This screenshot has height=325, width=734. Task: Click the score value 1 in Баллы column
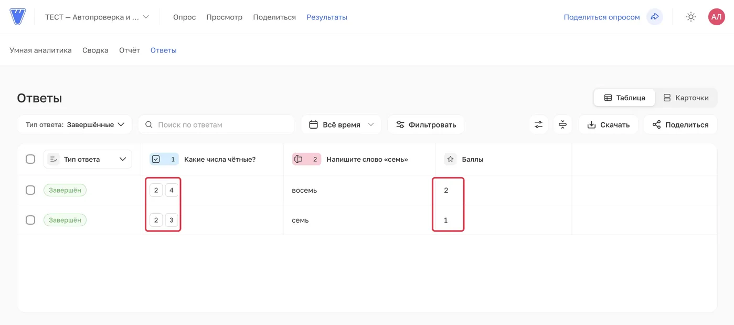tap(446, 220)
